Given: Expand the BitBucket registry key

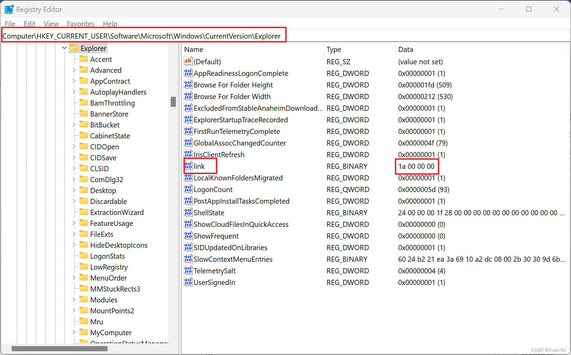Looking at the screenshot, I should [x=74, y=125].
